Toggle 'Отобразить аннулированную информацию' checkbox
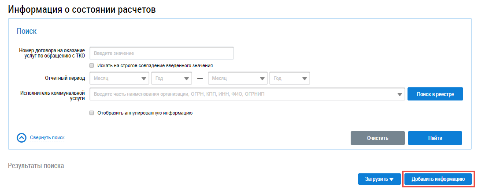This screenshot has width=478, height=190. click(92, 113)
